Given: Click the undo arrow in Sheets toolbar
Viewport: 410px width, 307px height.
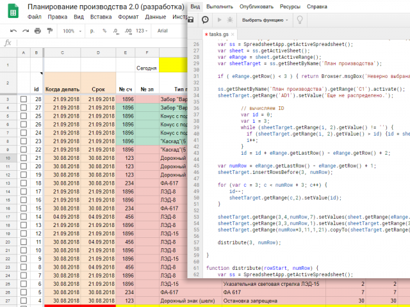Looking at the screenshot, I should 13,31.
